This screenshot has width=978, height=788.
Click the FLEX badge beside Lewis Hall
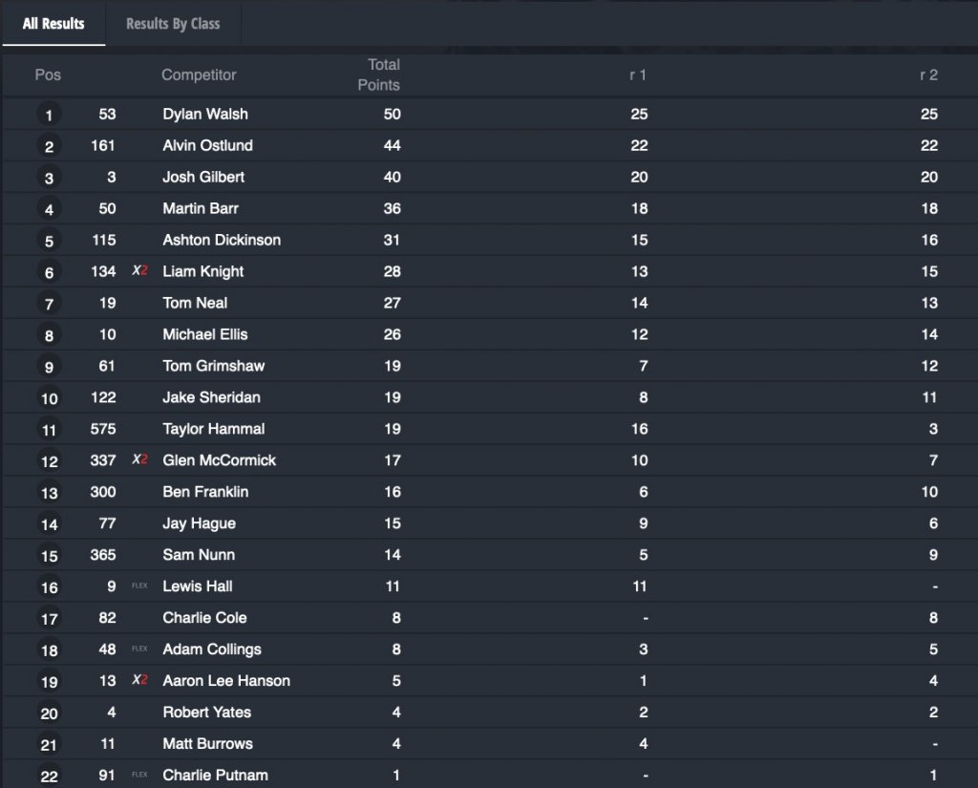tap(139, 586)
